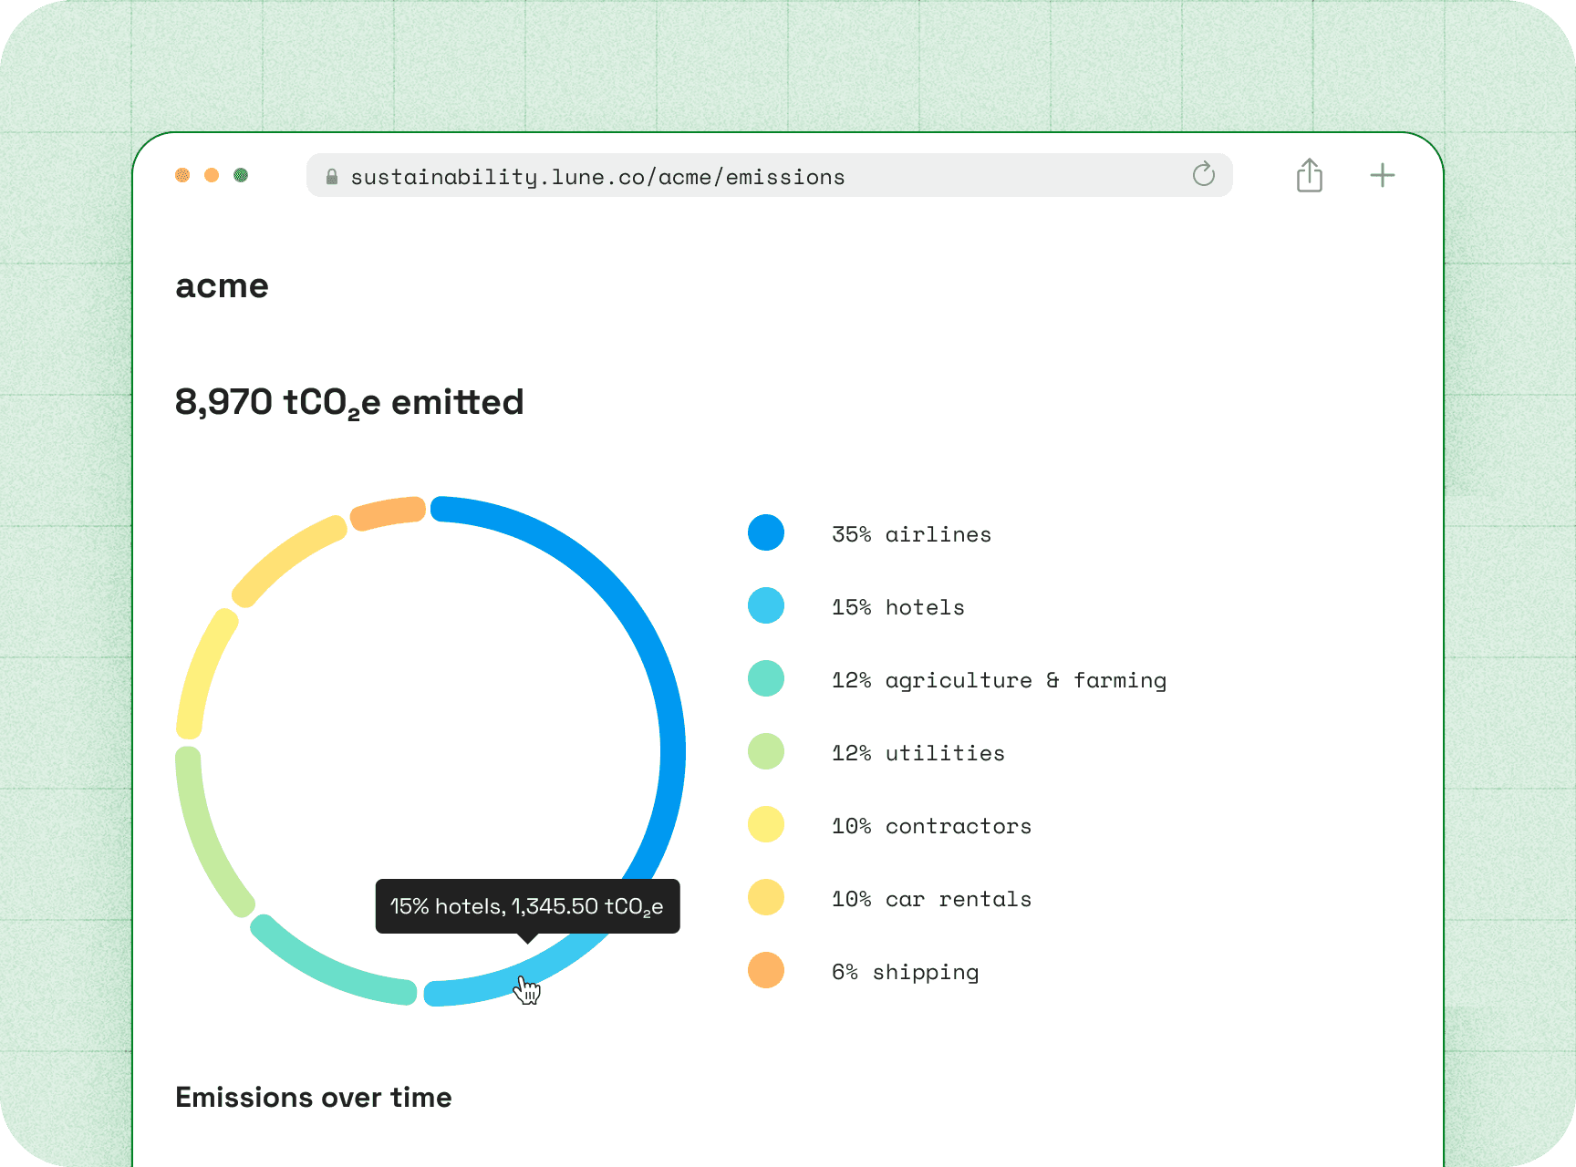Click the acme company heading

[222, 286]
